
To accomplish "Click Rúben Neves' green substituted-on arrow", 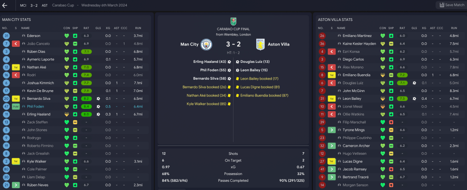I will tap(16, 185).
